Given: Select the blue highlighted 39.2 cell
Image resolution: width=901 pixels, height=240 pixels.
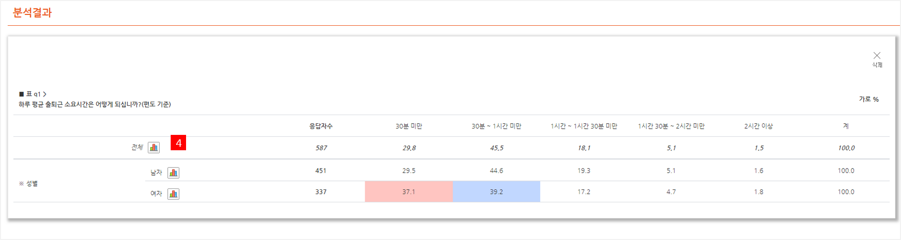Looking at the screenshot, I should click(x=496, y=191).
